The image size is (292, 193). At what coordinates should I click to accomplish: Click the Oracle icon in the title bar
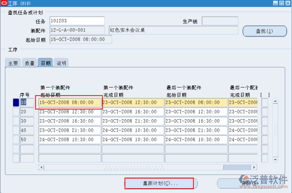pos(4,3)
